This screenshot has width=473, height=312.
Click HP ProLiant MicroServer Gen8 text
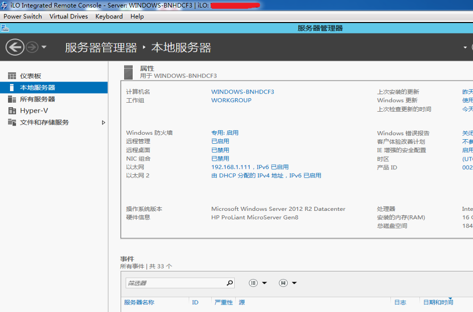tap(255, 217)
